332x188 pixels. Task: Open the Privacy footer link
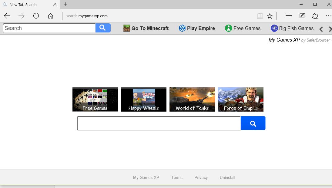[x=201, y=177]
